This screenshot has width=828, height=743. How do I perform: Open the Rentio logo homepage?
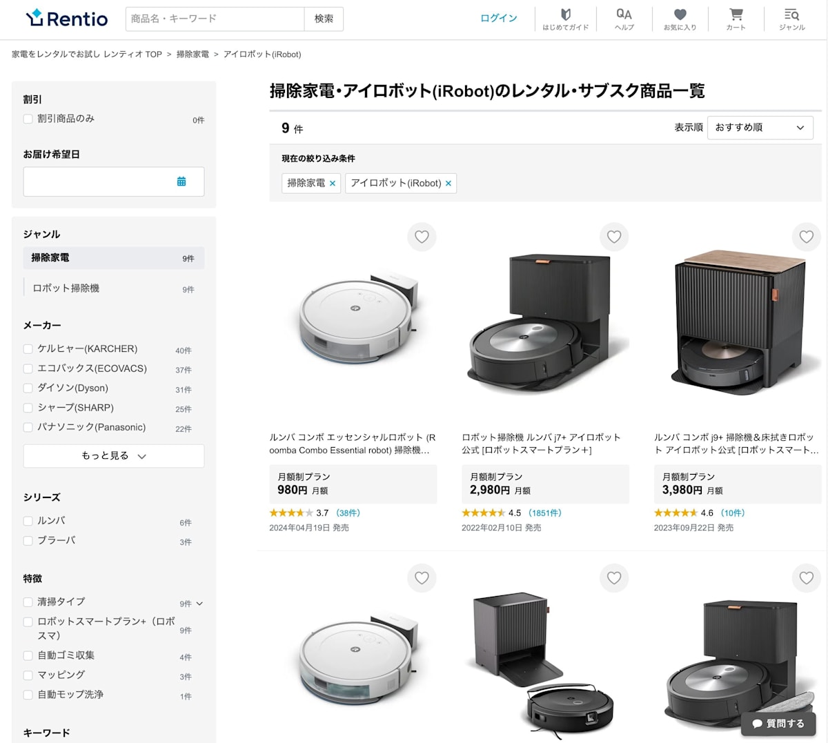point(67,18)
